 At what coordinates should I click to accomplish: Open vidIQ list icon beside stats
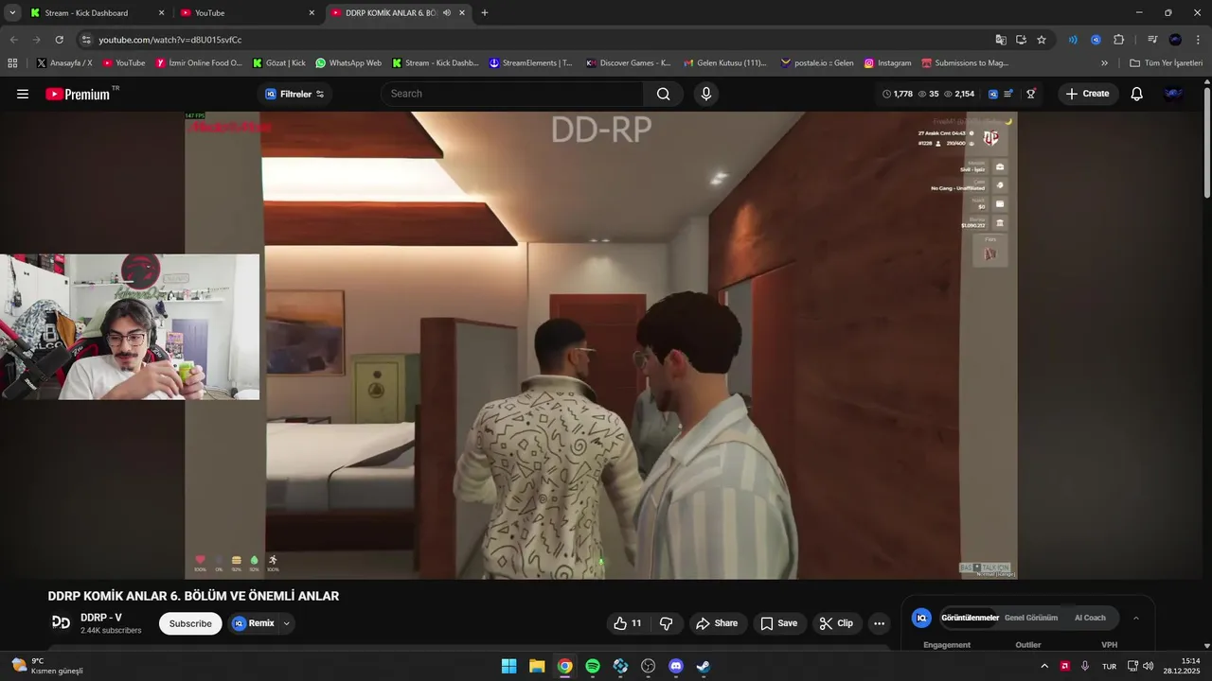[x=1008, y=94]
